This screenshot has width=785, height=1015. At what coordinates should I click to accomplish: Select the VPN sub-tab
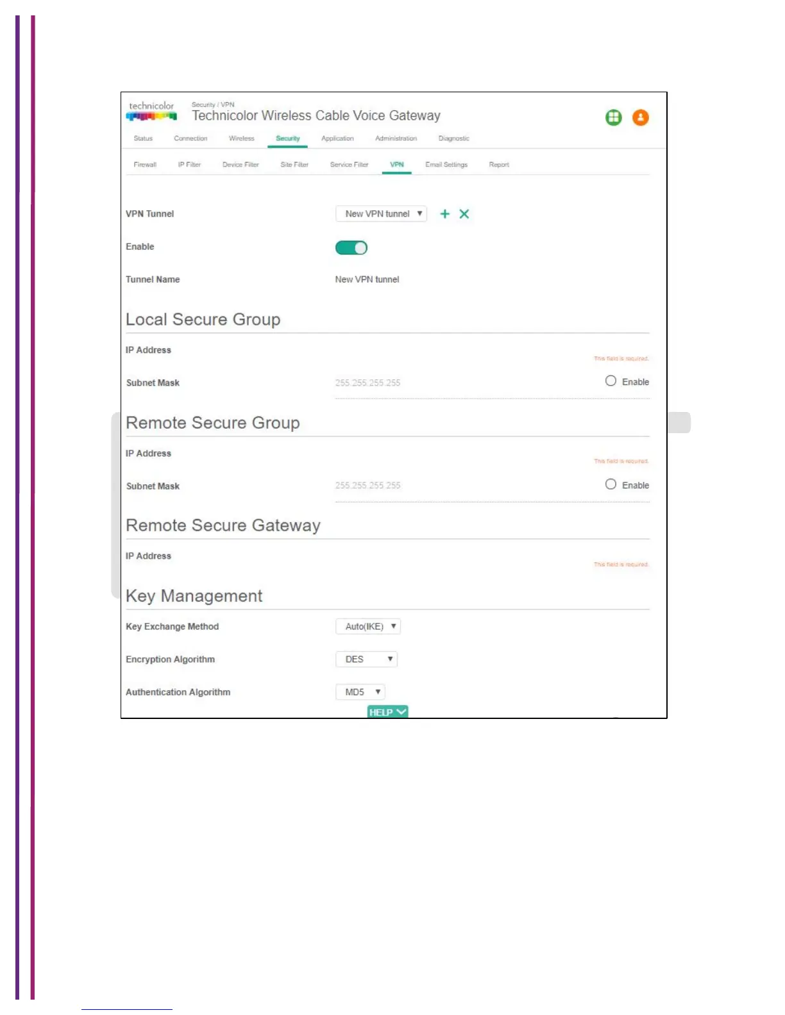[x=397, y=165]
